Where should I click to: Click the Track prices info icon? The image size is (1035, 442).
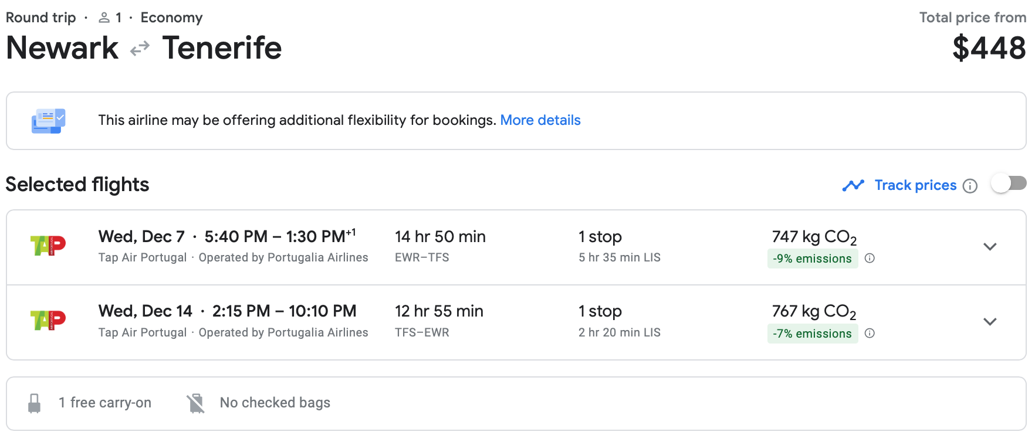pyautogui.click(x=970, y=186)
